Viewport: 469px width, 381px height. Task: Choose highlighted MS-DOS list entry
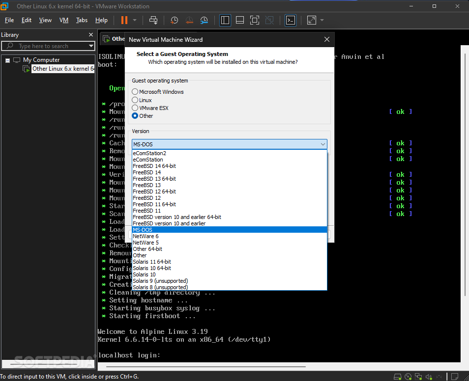coord(229,230)
